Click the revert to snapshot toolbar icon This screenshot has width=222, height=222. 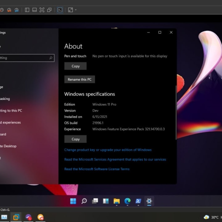9,10
